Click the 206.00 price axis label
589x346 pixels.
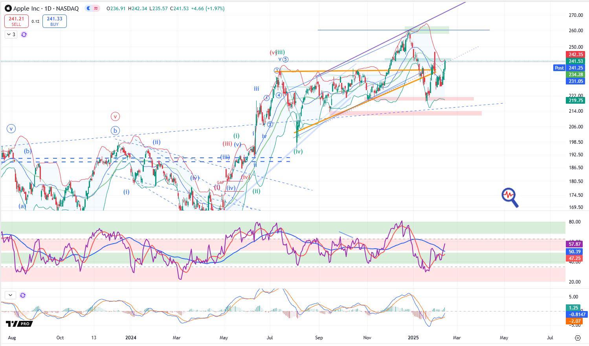coord(576,127)
